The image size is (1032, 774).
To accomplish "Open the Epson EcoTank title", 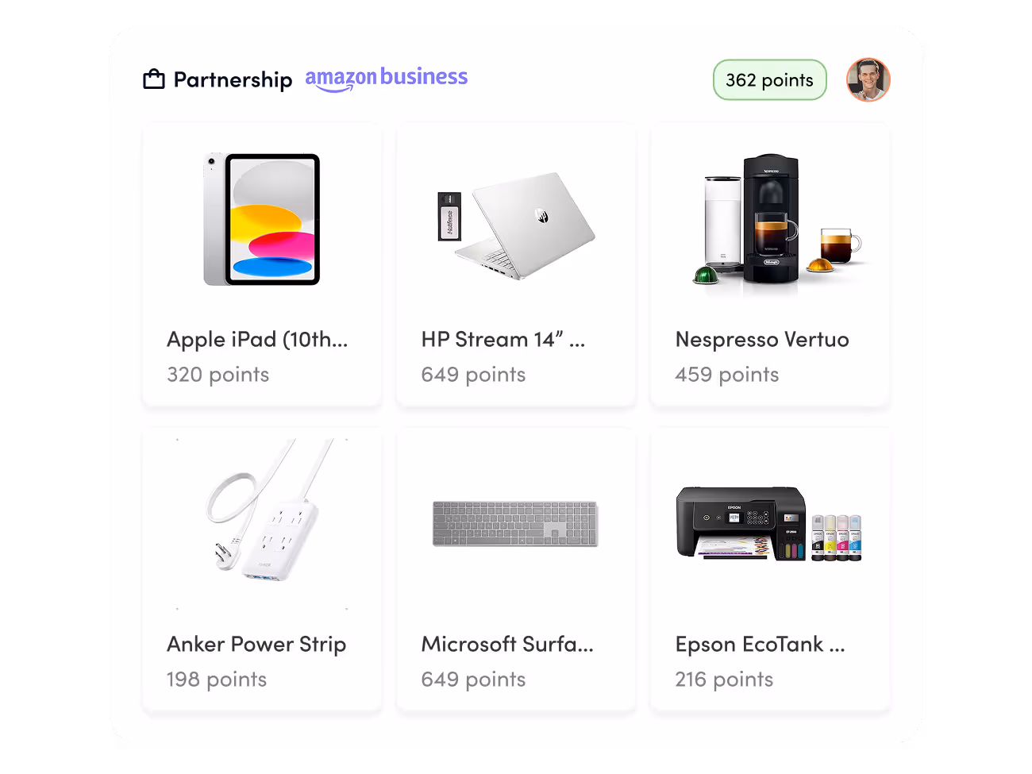I will coord(760,645).
